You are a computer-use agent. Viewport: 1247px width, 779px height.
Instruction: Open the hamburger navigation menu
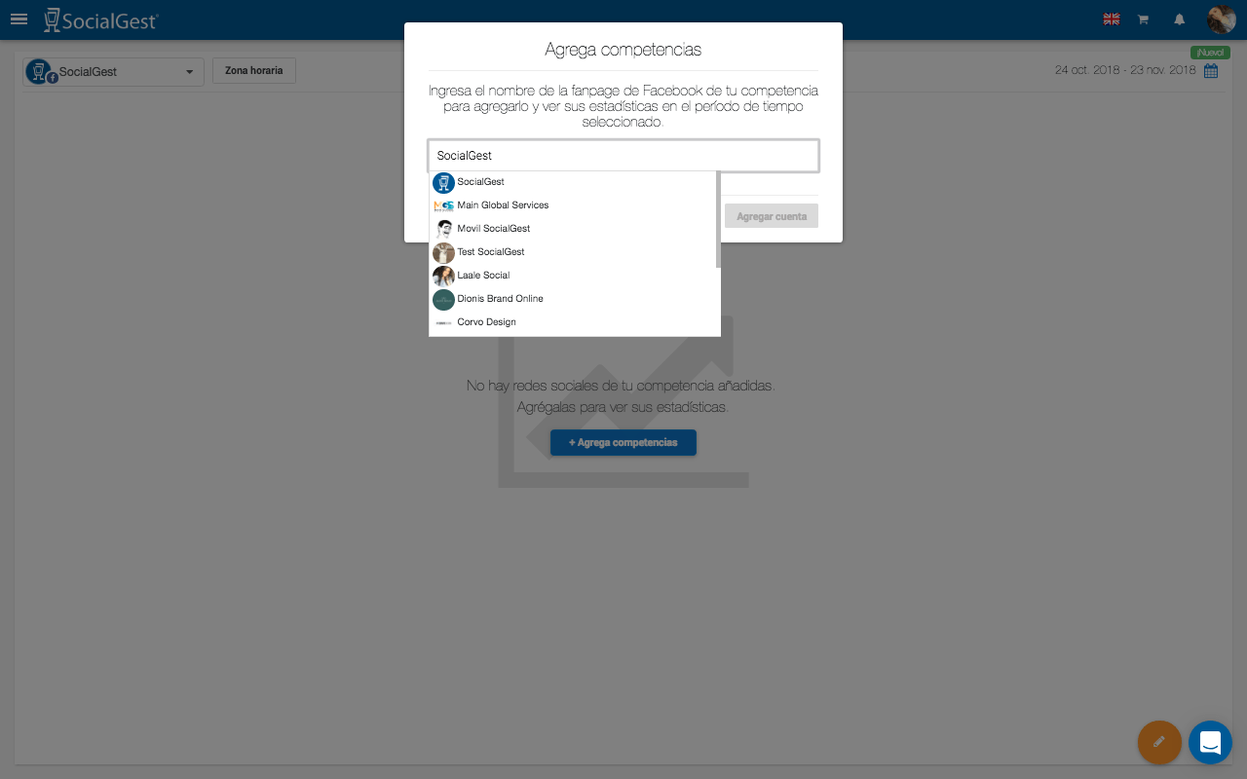[x=19, y=19]
